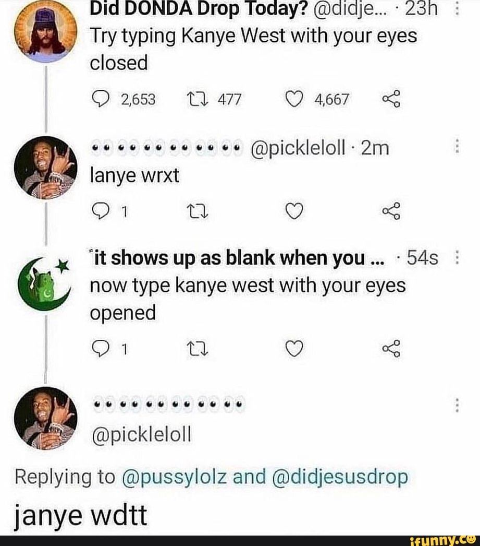This screenshot has height=546, width=480.
Task: Share the tweet by @pickleloll
Action: click(394, 210)
